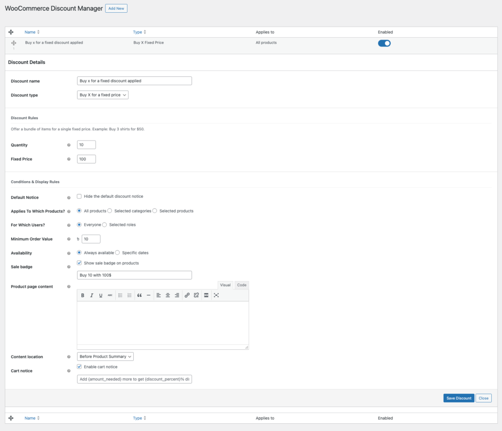Click the Save Discount button
The image size is (502, 431).
pos(459,398)
